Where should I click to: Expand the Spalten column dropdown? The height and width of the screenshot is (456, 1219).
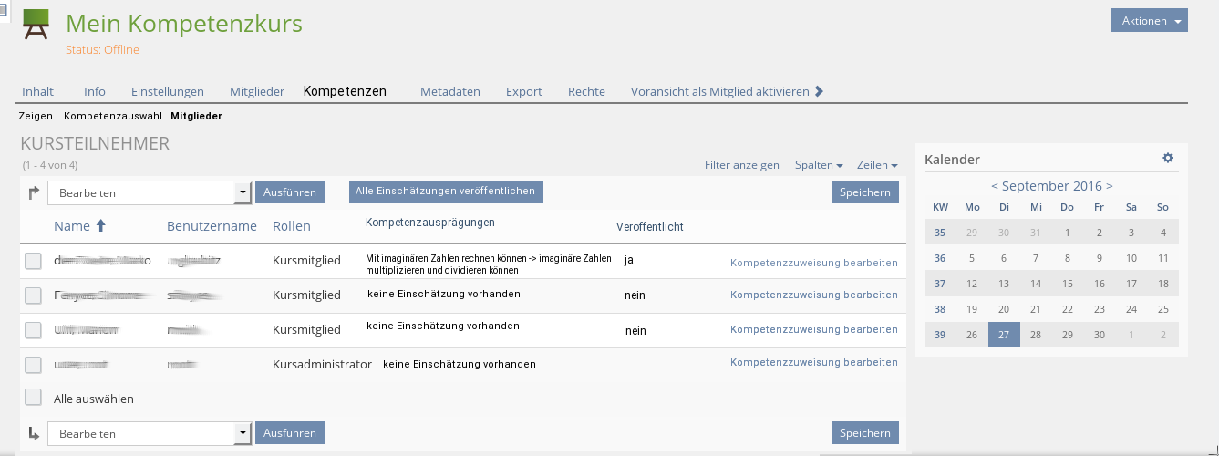point(818,165)
